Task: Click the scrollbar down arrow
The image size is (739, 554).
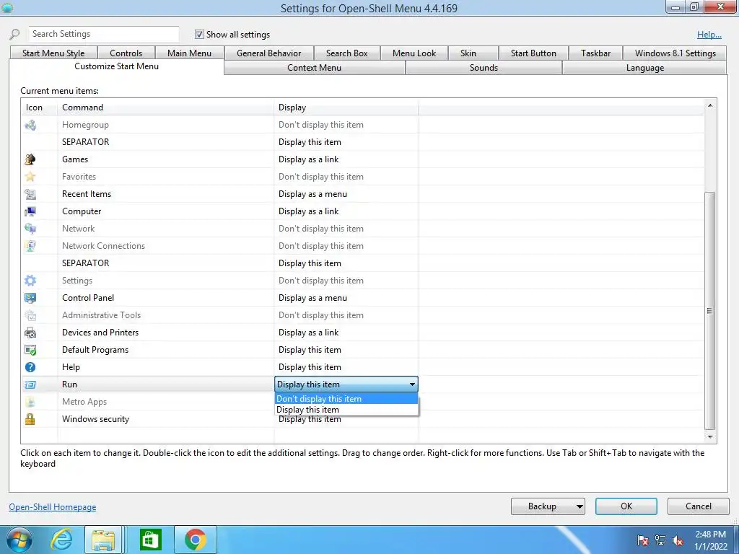Action: tap(710, 436)
